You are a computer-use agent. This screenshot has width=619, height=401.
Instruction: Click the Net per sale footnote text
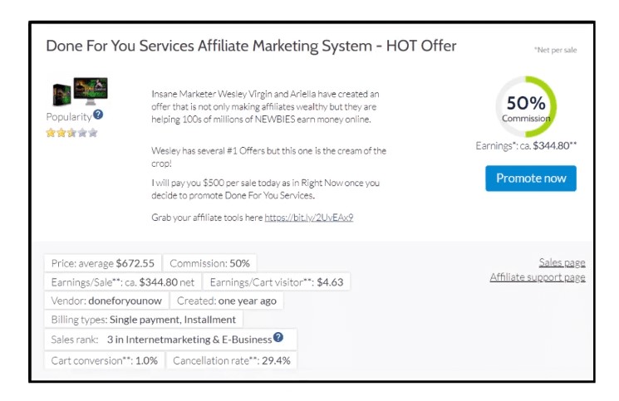point(555,50)
